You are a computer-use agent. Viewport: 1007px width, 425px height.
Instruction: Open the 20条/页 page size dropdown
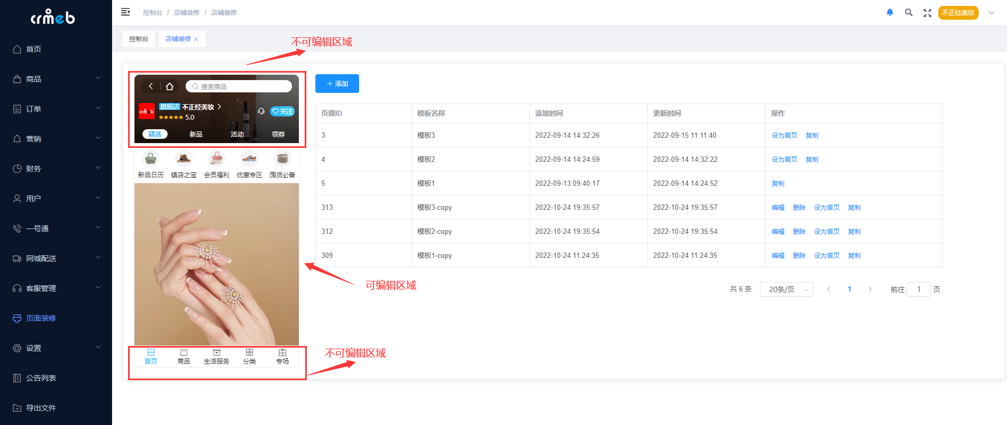point(786,289)
